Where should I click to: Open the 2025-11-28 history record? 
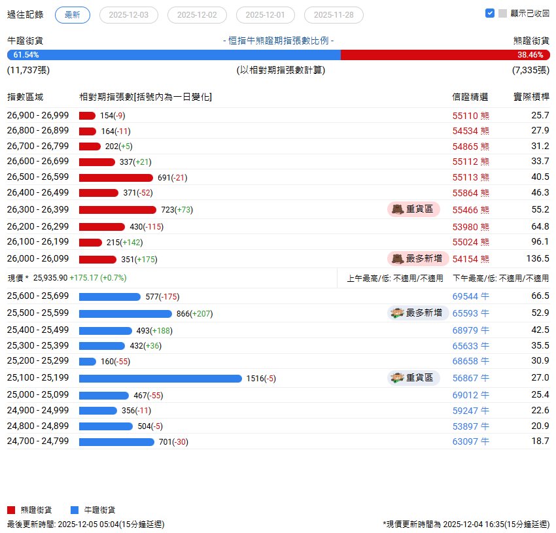[334, 15]
